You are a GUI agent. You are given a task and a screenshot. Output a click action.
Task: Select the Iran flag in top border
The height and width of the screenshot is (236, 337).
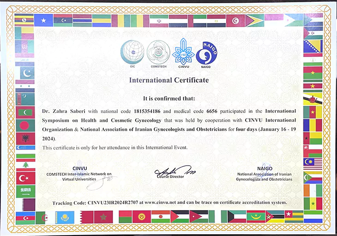point(159,21)
